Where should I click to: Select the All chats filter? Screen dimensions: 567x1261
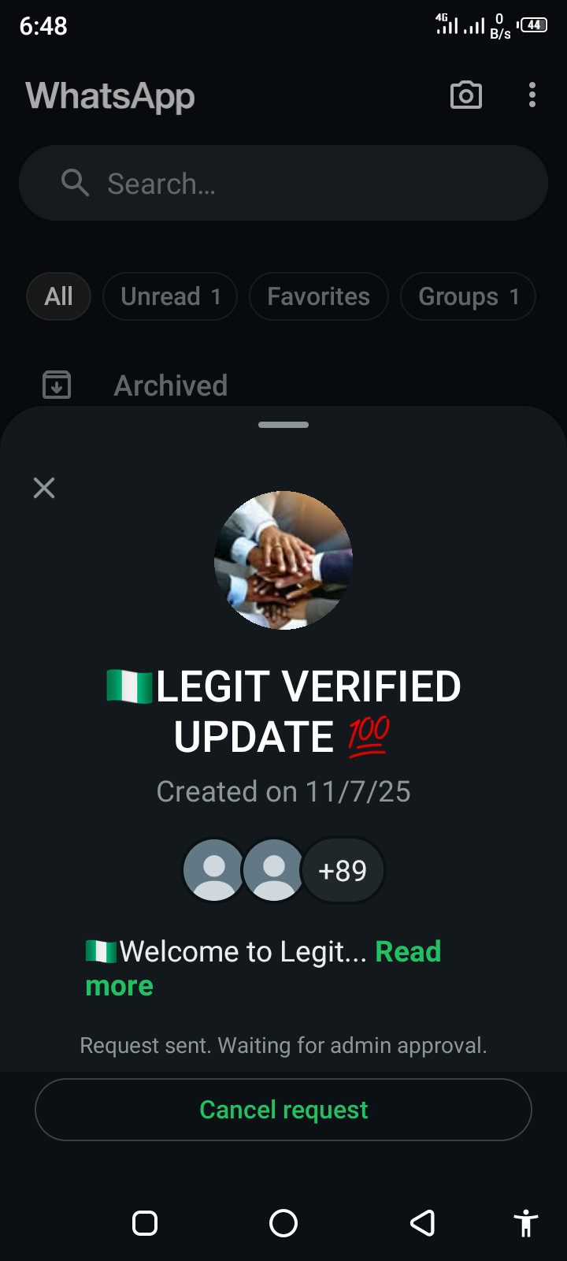[58, 296]
